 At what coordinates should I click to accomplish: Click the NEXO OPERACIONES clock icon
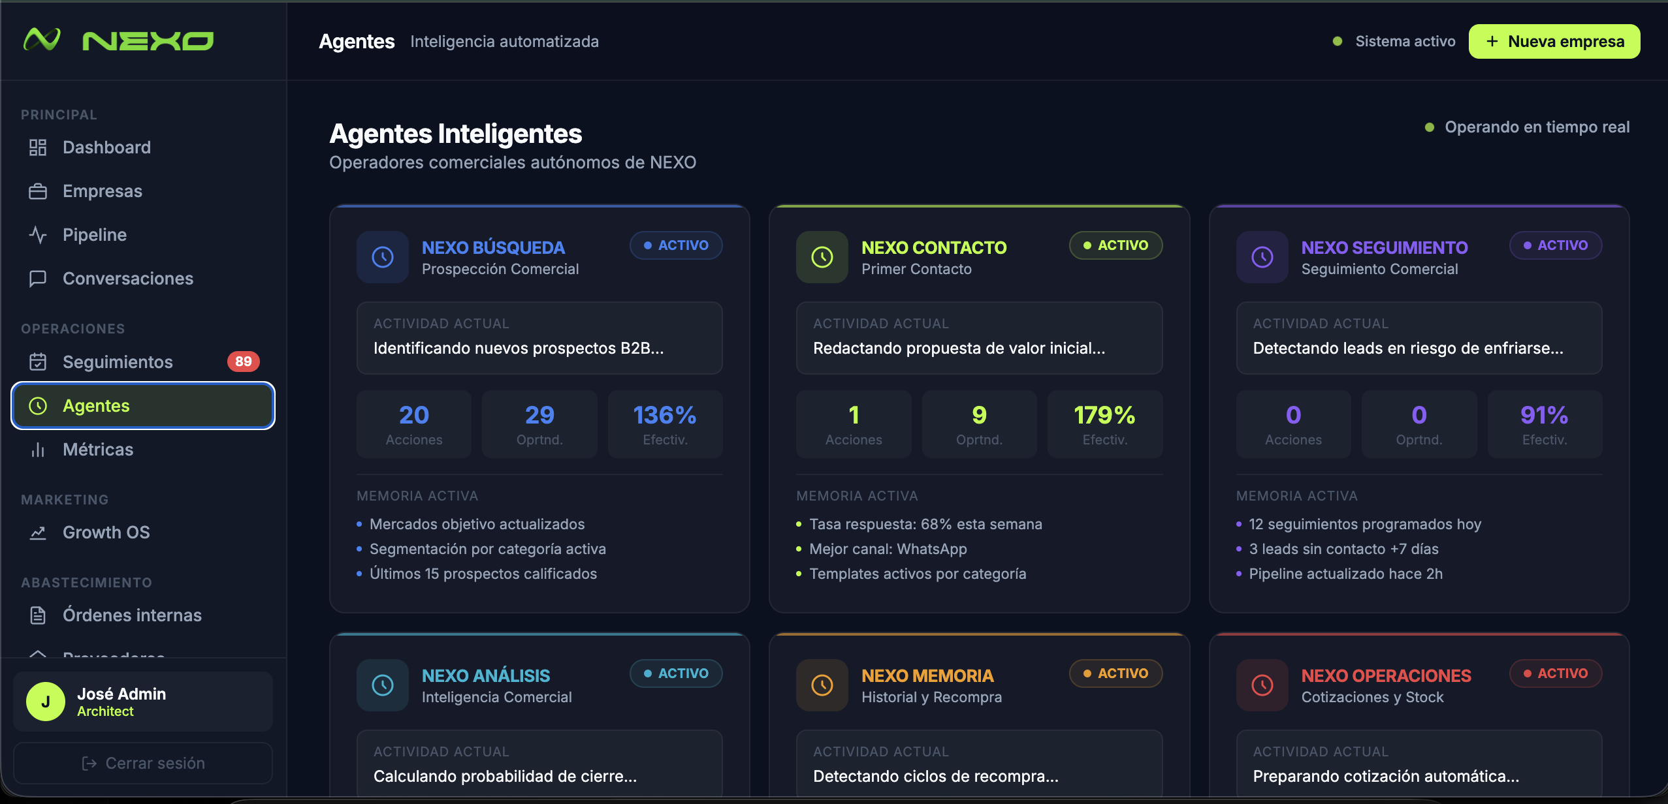1262,685
